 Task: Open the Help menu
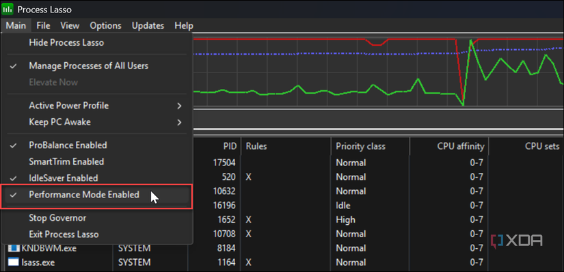(184, 25)
